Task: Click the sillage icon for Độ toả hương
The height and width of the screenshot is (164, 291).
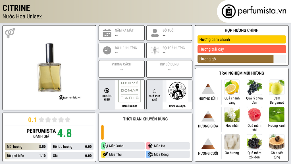Action: 155,50
